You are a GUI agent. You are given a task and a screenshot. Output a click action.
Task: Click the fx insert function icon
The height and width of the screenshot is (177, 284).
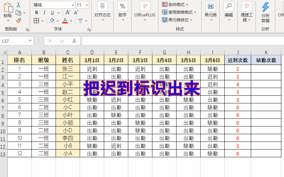(74, 41)
